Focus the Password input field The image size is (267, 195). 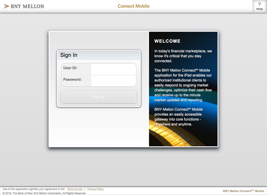(x=114, y=81)
